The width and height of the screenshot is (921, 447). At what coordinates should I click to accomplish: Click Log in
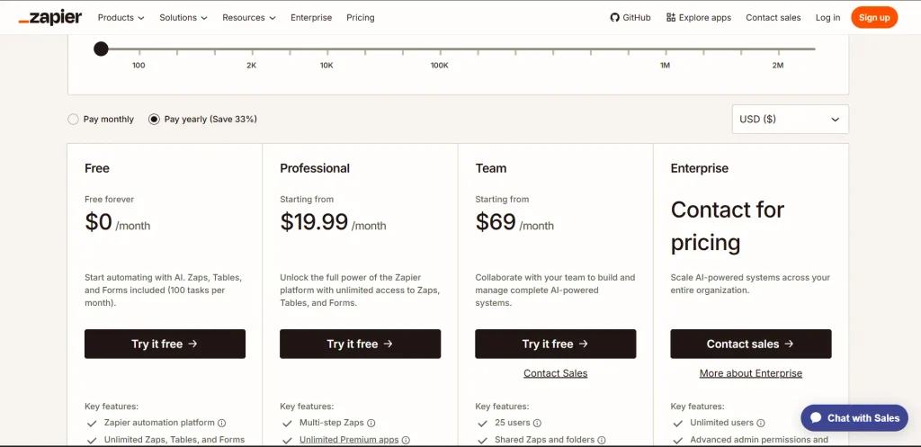pyautogui.click(x=827, y=18)
